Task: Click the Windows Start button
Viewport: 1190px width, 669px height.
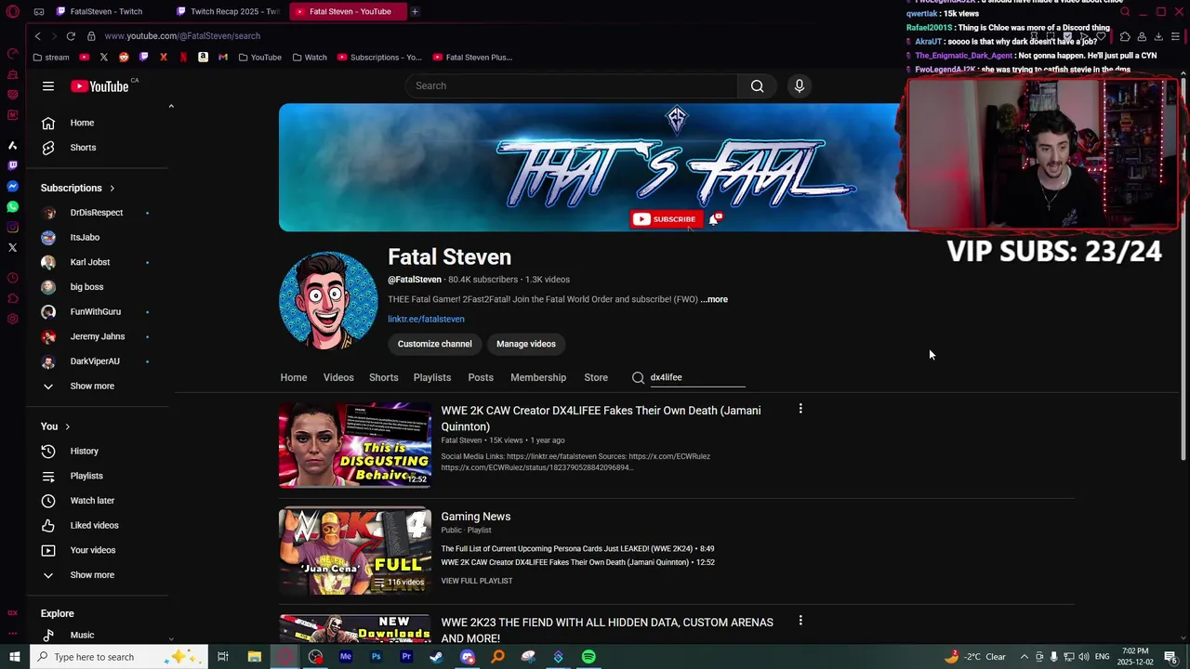Action: [14, 657]
